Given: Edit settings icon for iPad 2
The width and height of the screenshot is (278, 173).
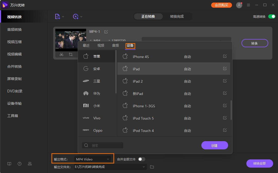Looking at the screenshot, I should coord(225,81).
